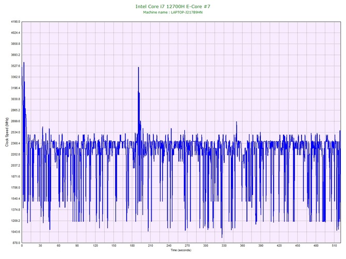Click the 330 seconds x-axis label
The width and height of the screenshot is (346, 259).
click(224, 246)
